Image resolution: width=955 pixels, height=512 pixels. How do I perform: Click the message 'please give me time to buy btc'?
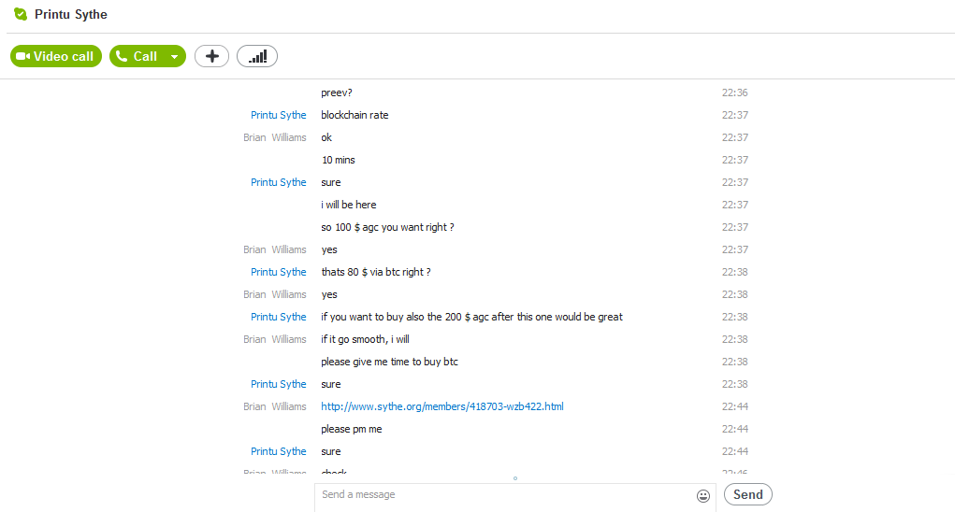389,362
